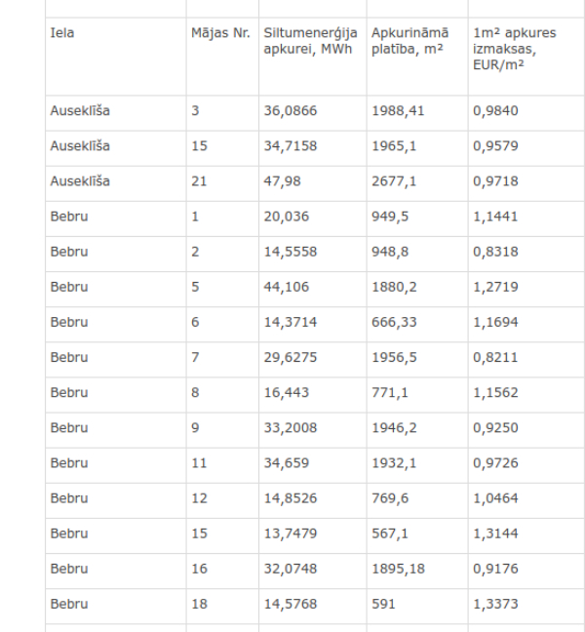Click the cost value 1,3144
This screenshot has width=585, height=632.
[495, 533]
